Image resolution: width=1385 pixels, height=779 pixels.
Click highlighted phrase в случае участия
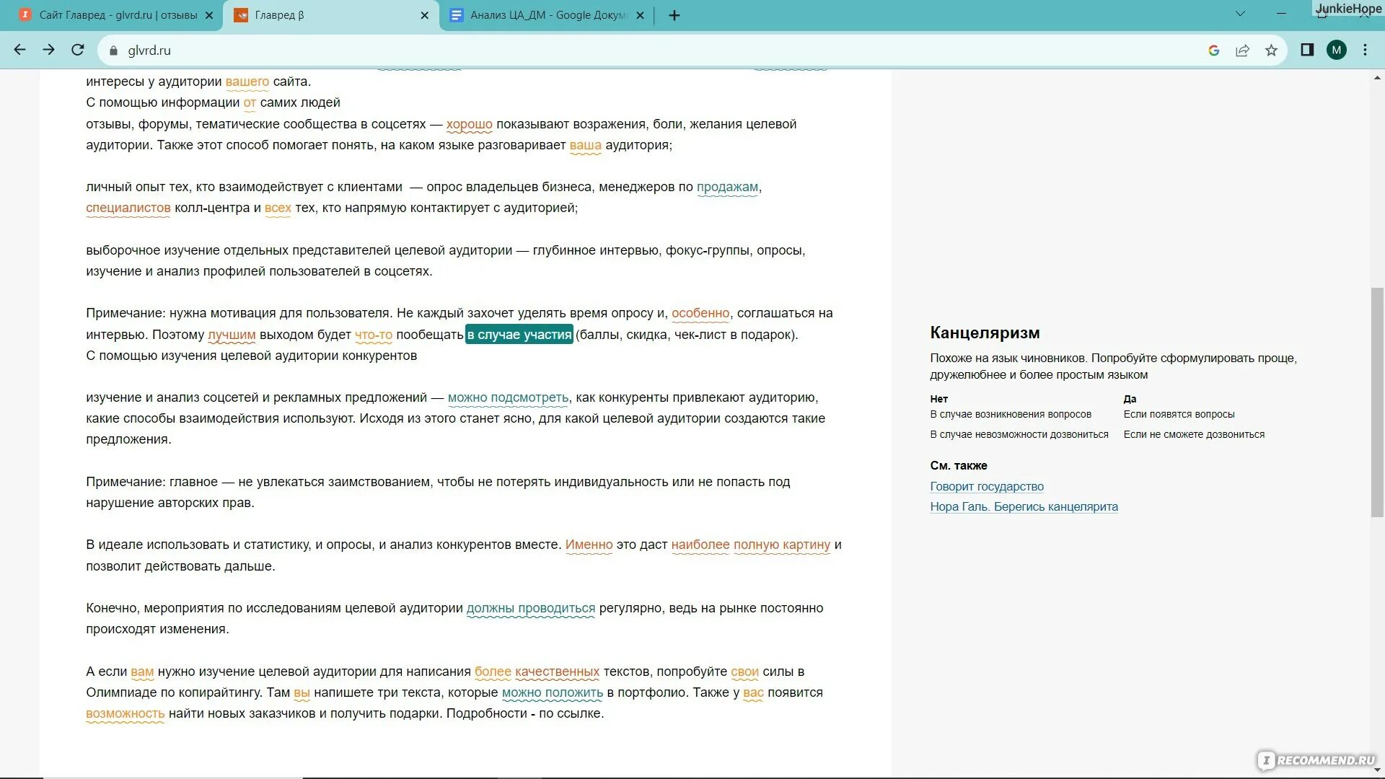click(519, 335)
